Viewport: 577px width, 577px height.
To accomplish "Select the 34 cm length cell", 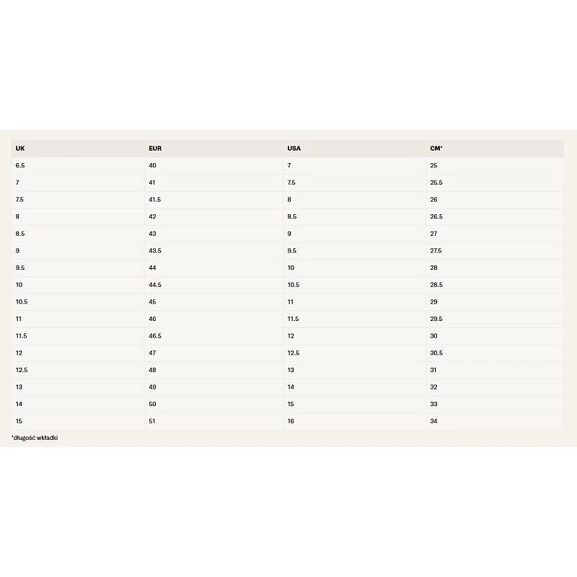I will pyautogui.click(x=433, y=421).
